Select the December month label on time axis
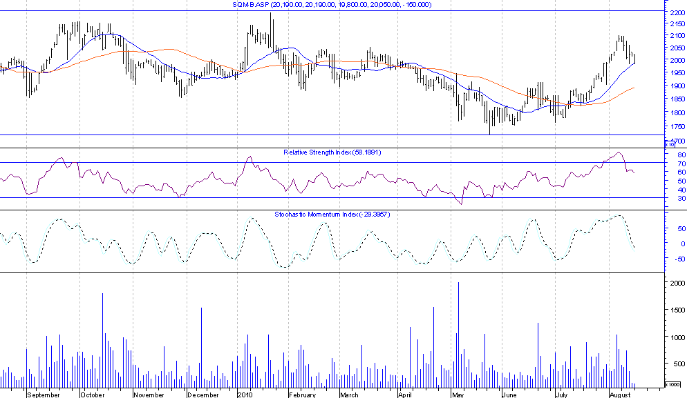 point(203,395)
